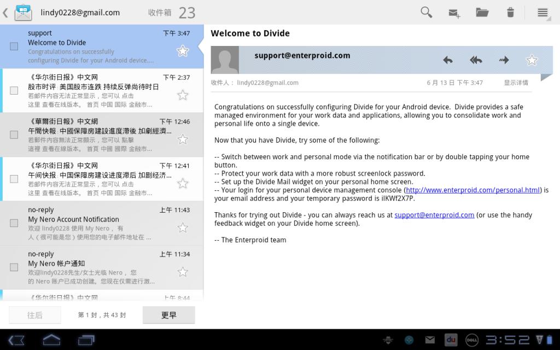Go to older mail with 更早 button
Viewport: 560px width, 350px height.
(169, 315)
